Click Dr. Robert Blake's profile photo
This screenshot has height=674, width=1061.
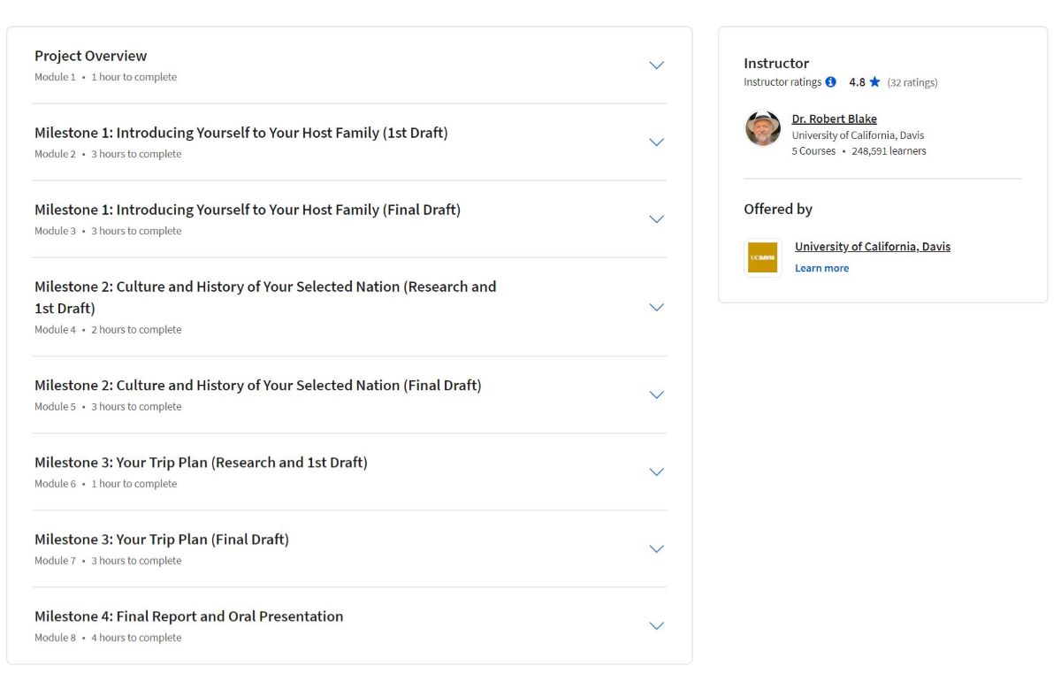762,128
